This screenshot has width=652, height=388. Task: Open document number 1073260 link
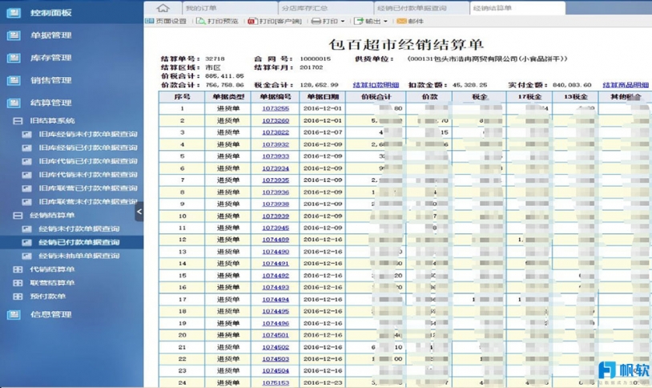point(276,120)
